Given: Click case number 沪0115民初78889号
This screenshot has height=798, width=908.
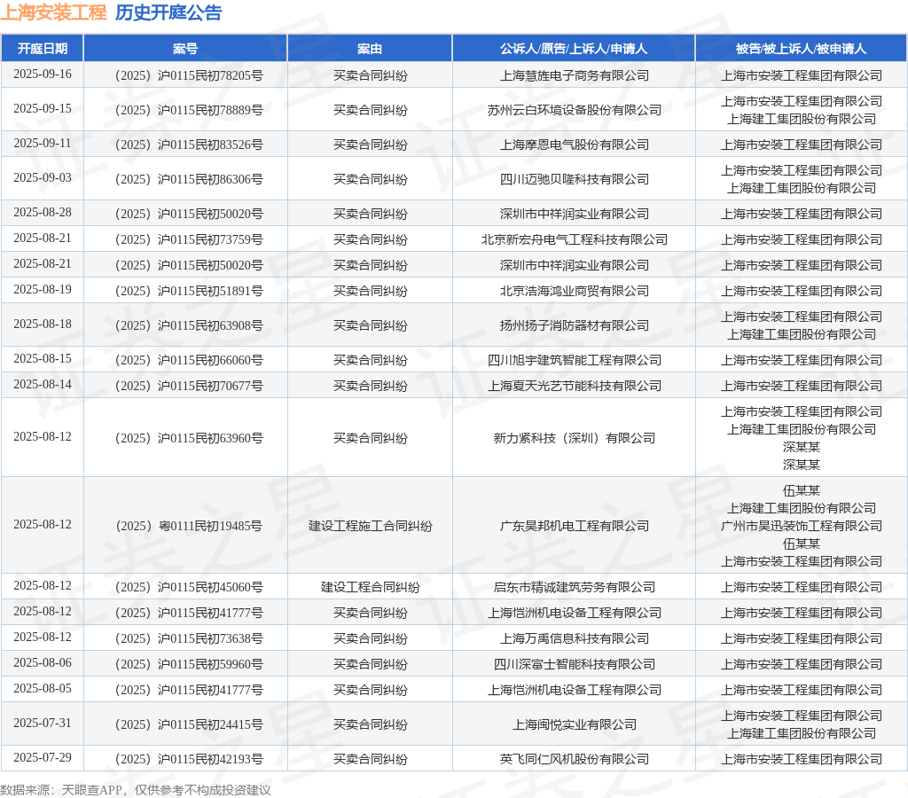Looking at the screenshot, I should point(189,110).
